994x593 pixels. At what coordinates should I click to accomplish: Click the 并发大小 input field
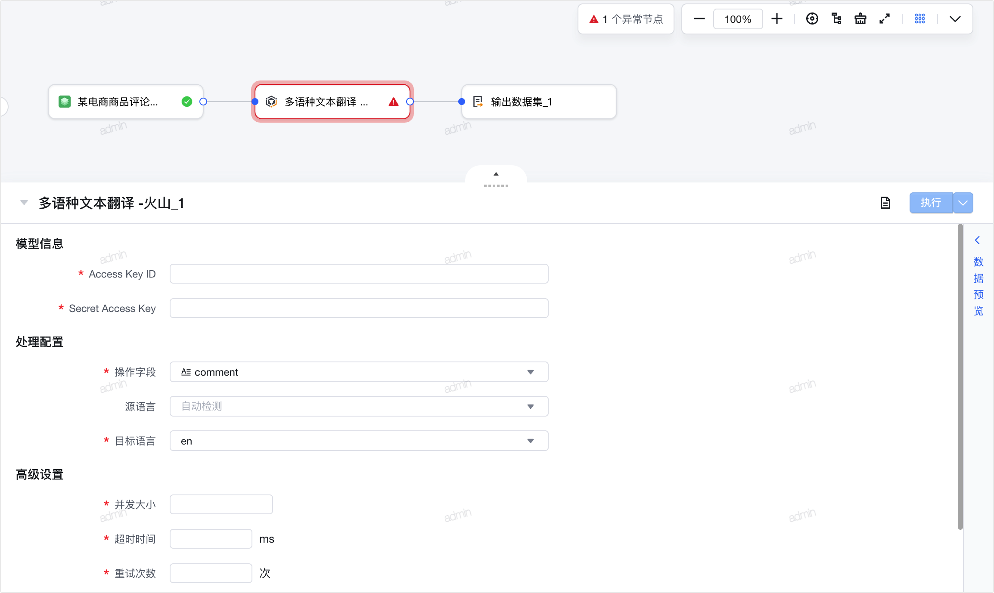[x=221, y=504]
